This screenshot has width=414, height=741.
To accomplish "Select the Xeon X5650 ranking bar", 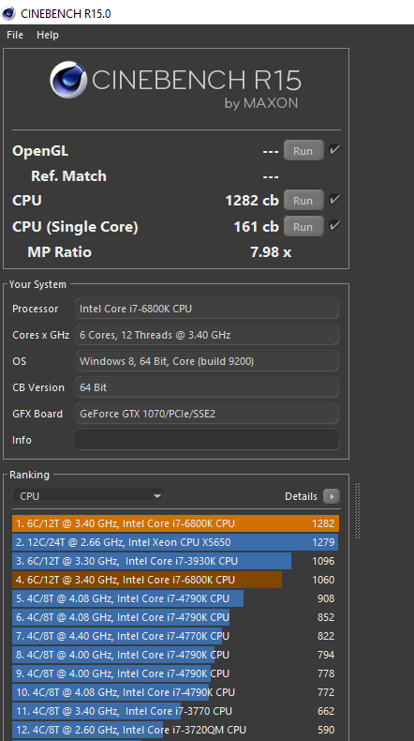I will pos(175,542).
